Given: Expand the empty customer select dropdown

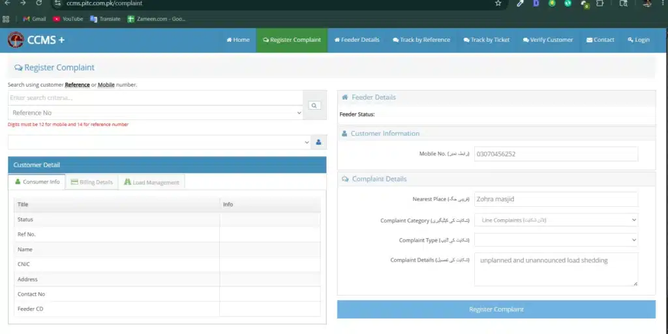Looking at the screenshot, I should pos(159,142).
